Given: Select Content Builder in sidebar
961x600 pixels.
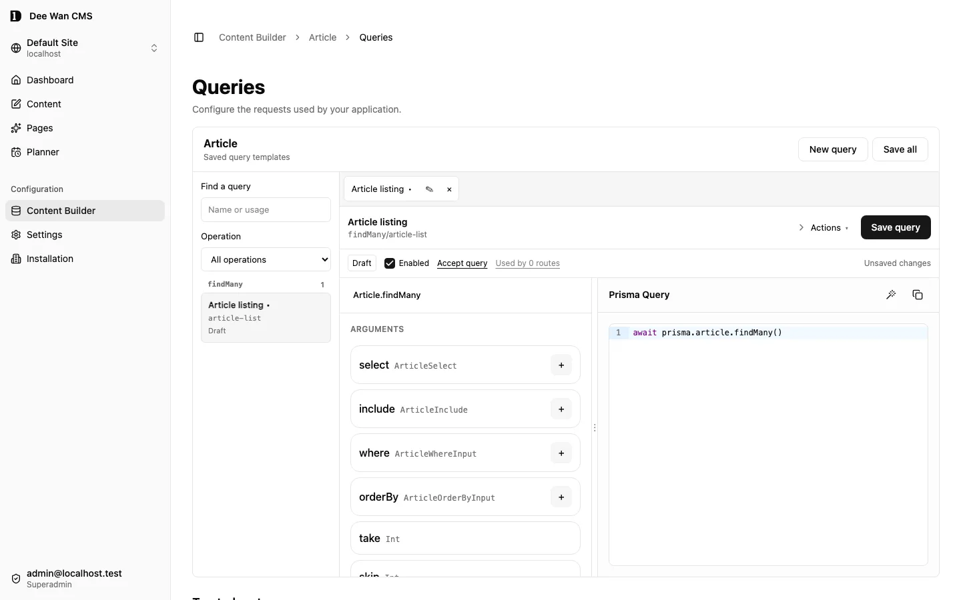Looking at the screenshot, I should 85,211.
